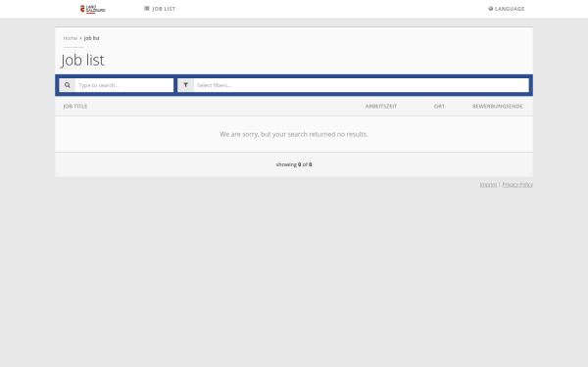Click the list icon beside Job List
This screenshot has height=367, width=588.
click(147, 8)
